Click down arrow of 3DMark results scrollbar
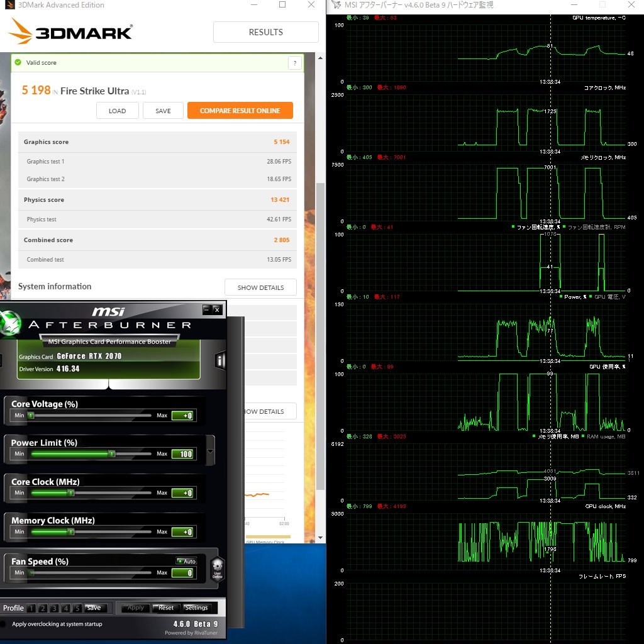The height and width of the screenshot is (644, 644). [x=320, y=538]
